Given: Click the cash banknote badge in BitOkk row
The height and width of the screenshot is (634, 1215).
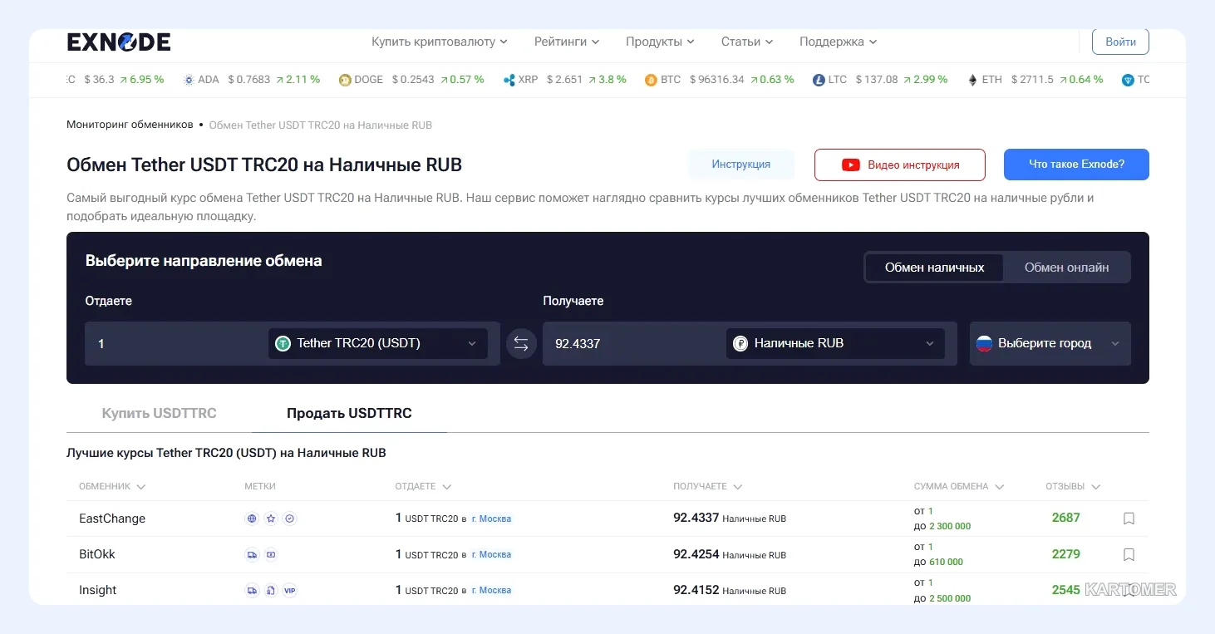Looking at the screenshot, I should [271, 554].
